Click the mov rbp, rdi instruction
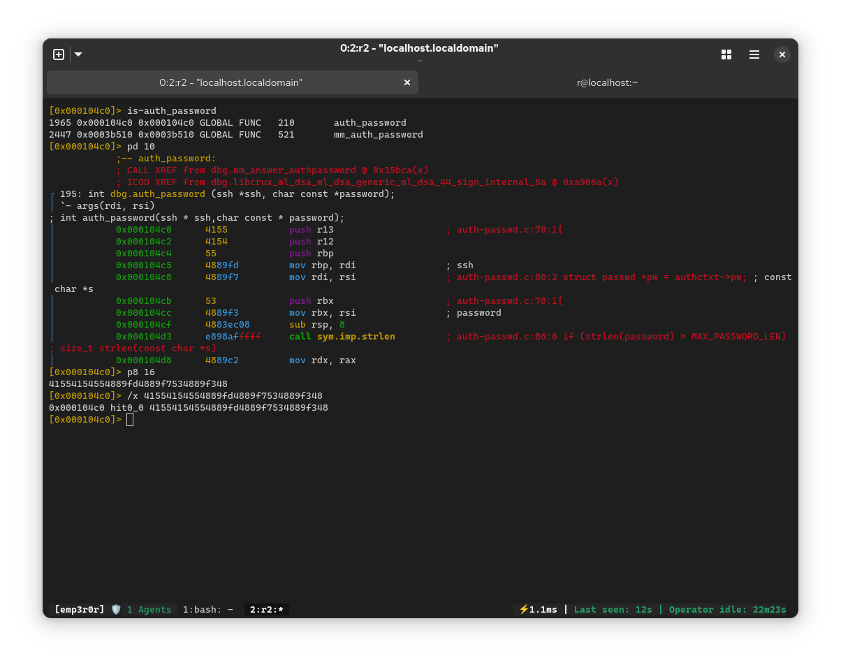 pyautogui.click(x=323, y=265)
